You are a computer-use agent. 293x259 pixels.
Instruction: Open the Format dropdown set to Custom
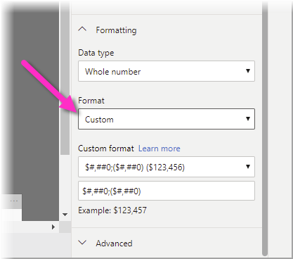(x=167, y=119)
